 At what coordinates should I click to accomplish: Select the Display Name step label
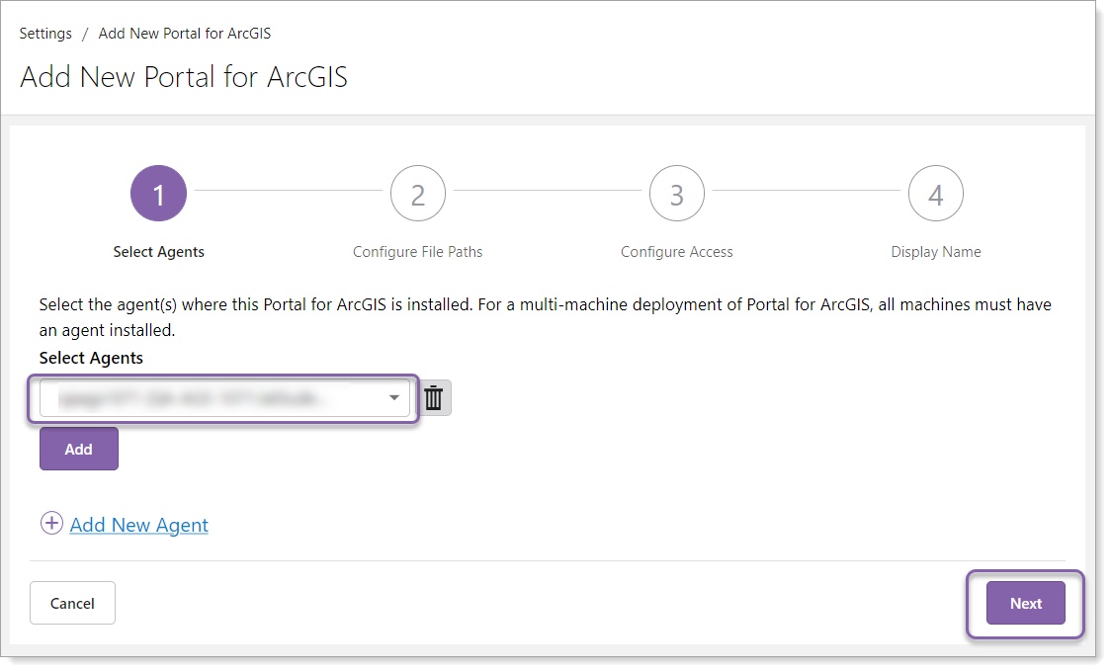coord(936,252)
